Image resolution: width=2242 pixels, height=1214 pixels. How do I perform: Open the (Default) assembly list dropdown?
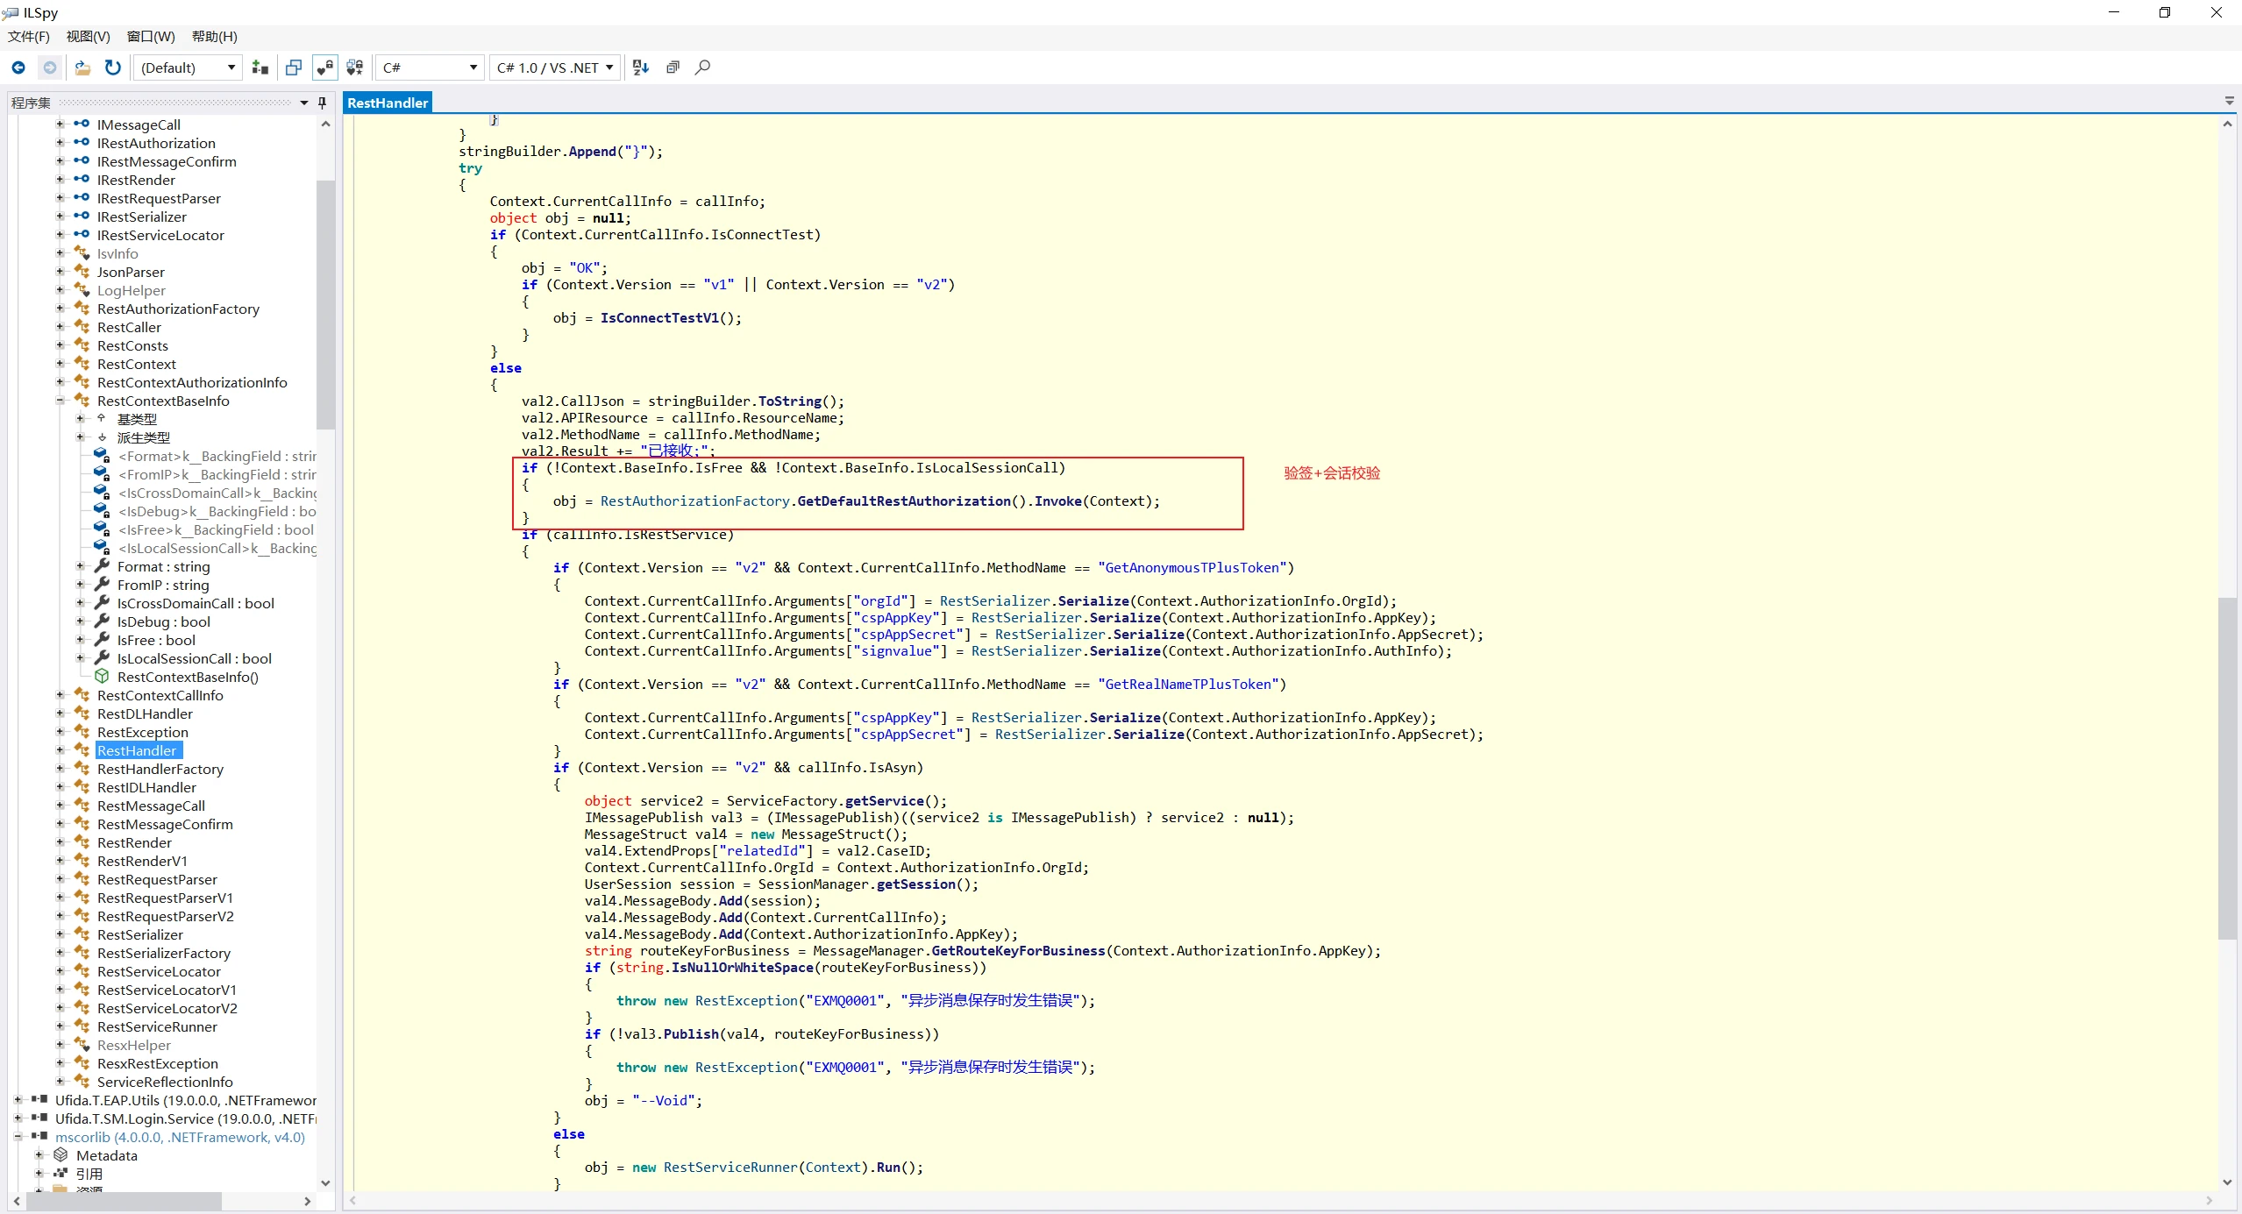point(188,67)
